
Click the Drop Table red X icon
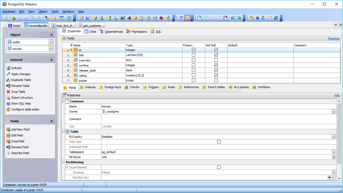coord(8,92)
